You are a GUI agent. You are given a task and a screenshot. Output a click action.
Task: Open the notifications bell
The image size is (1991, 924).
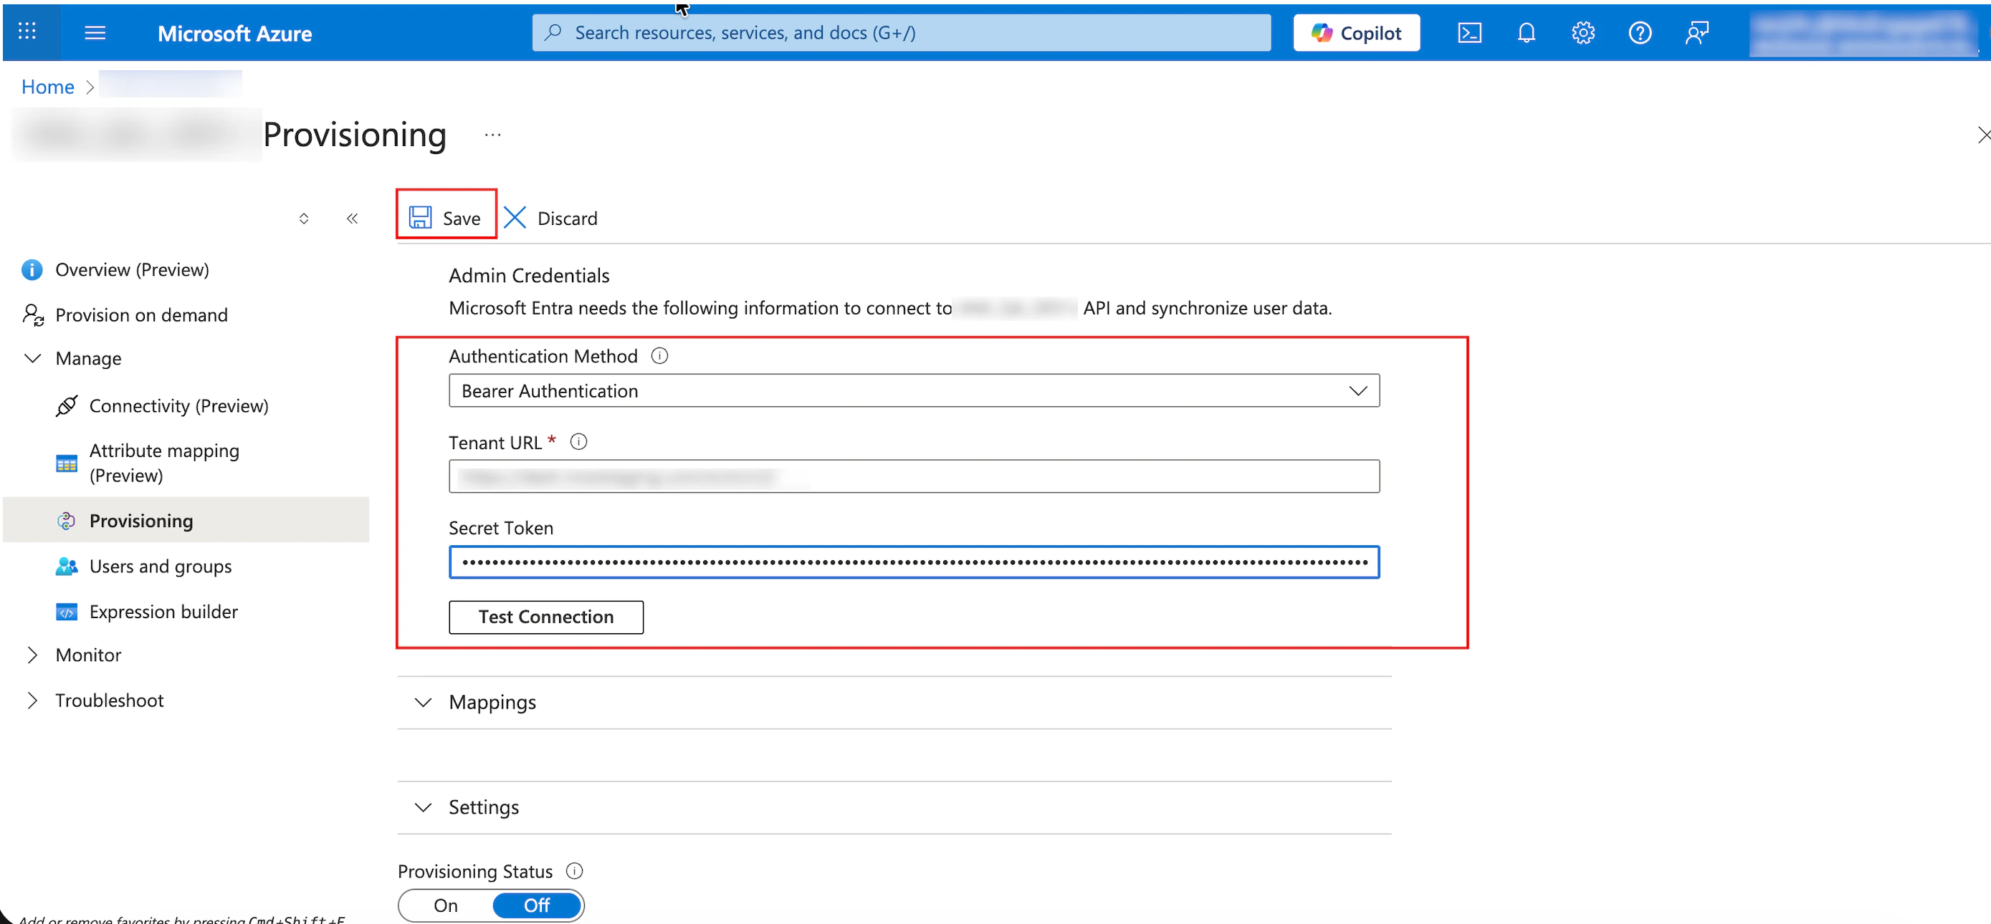coord(1526,32)
